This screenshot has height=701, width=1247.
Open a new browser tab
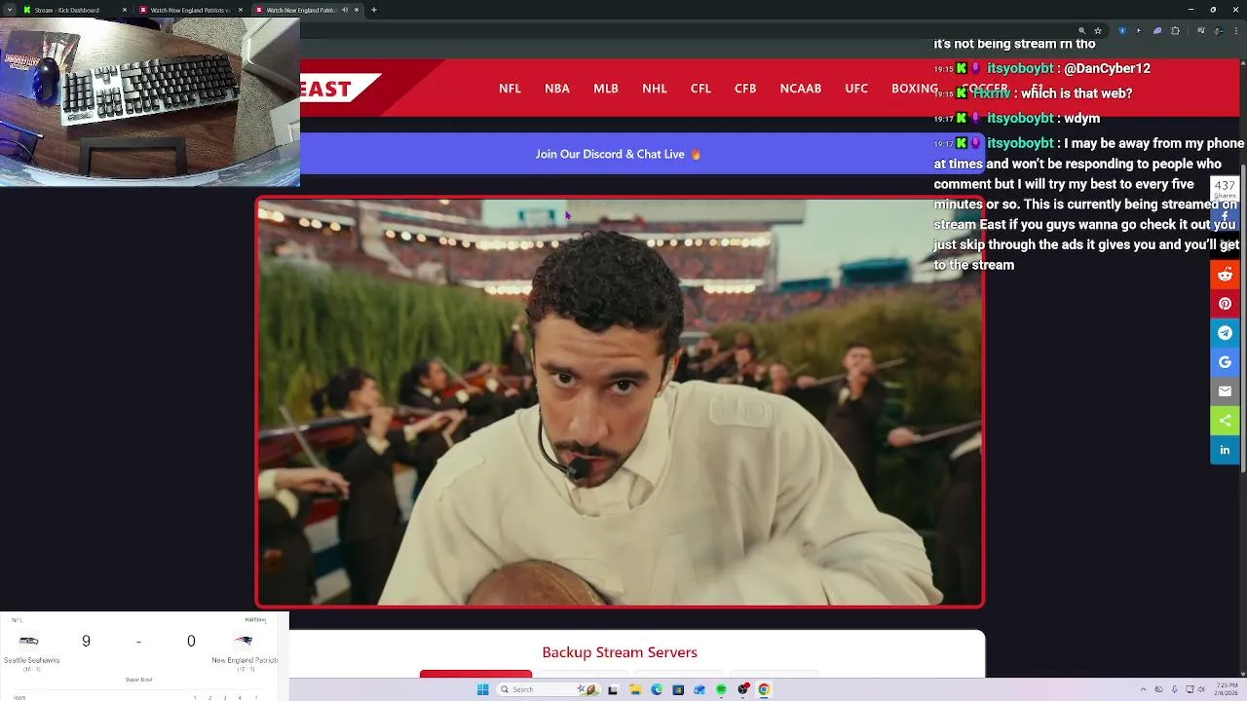click(x=374, y=10)
